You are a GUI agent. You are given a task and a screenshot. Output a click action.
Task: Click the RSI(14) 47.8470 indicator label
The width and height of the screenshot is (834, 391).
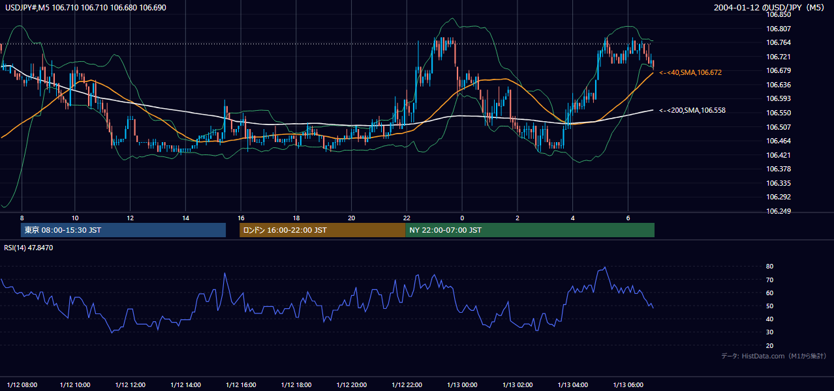[x=29, y=248]
